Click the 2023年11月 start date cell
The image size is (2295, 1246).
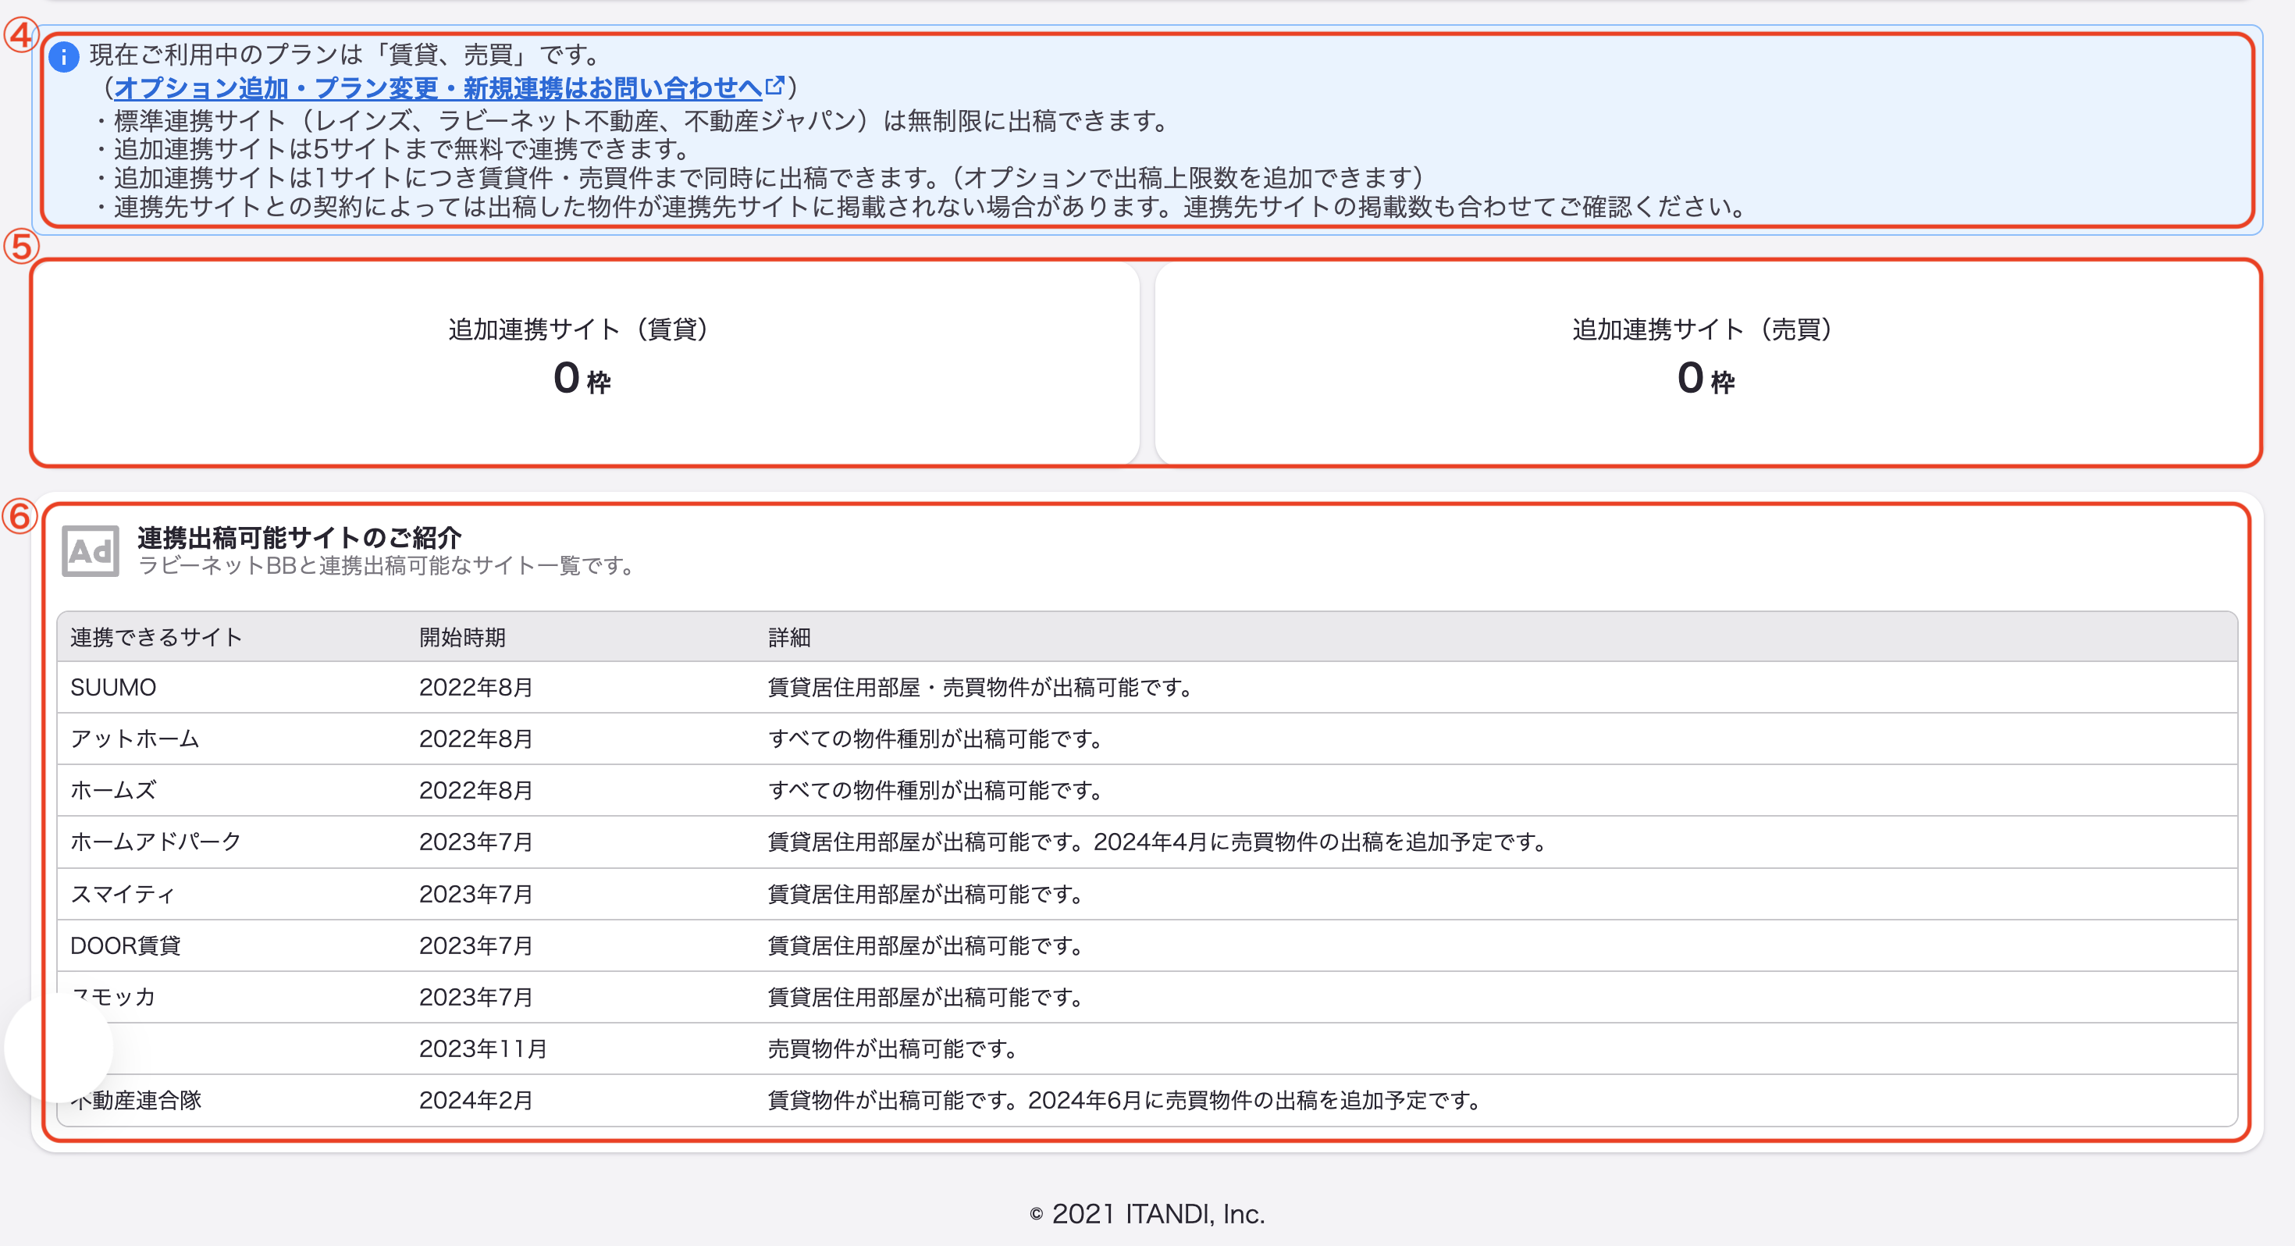click(x=483, y=1049)
